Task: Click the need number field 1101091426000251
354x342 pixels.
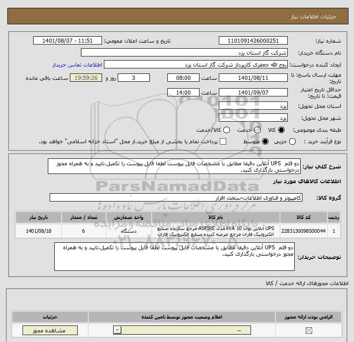Action: tap(253, 40)
